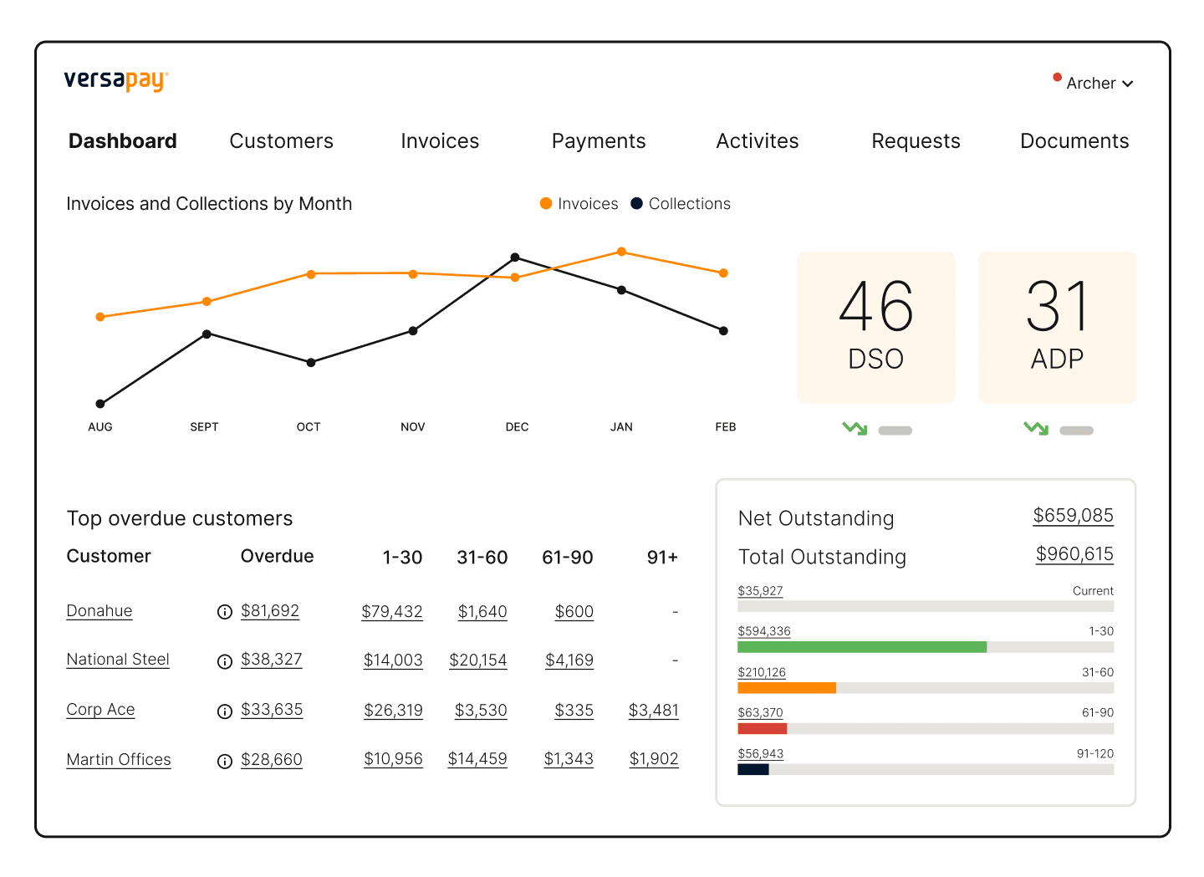
Task: Click the green trend arrow under DSO
Action: coord(853,428)
